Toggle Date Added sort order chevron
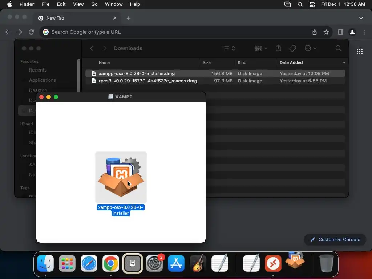The image size is (372, 279). click(x=344, y=62)
